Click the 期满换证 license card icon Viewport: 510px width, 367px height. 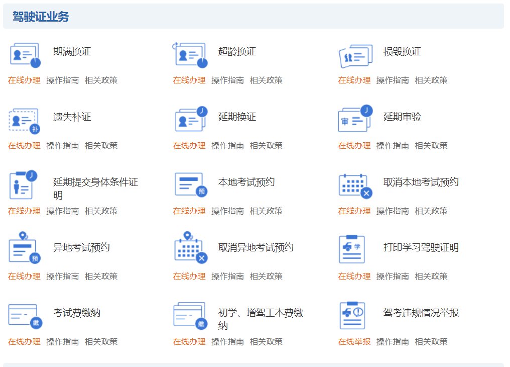[25, 55]
